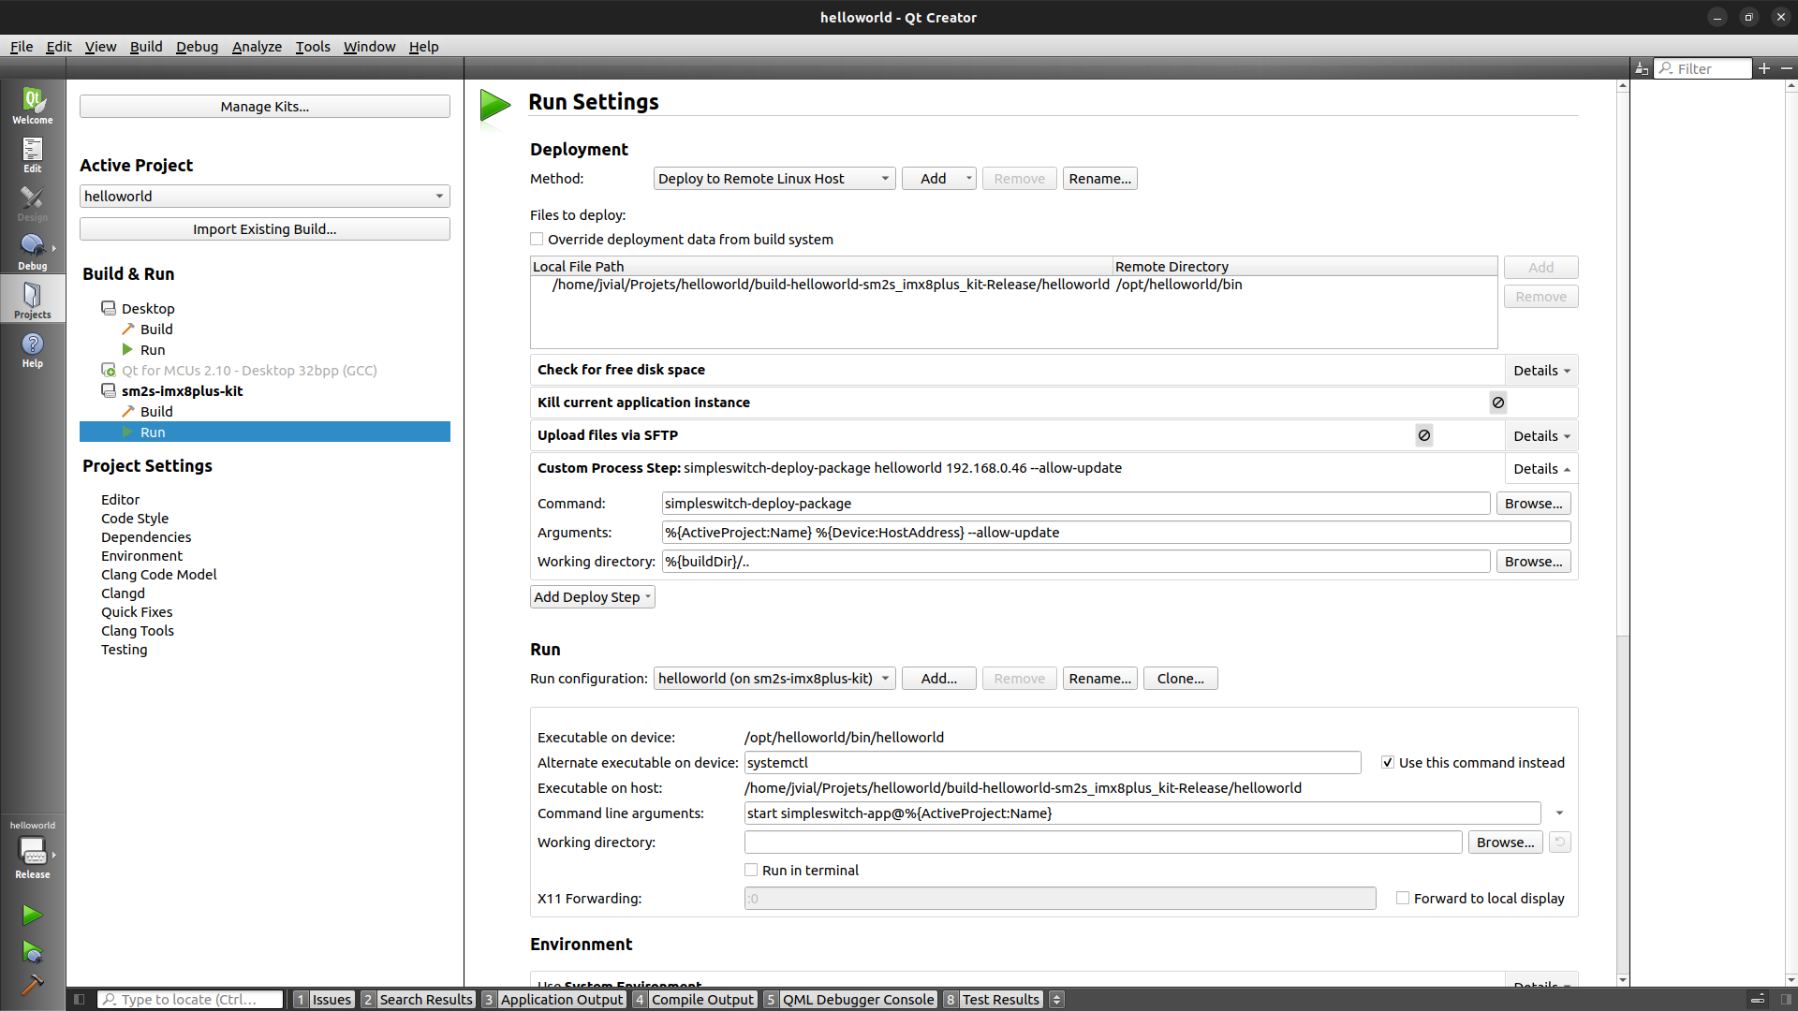The width and height of the screenshot is (1798, 1011).
Task: Open the Welcome mode
Action: click(32, 105)
